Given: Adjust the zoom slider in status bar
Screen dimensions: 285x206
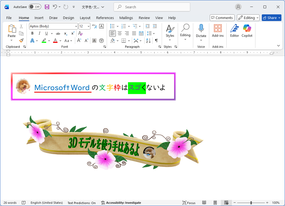Looking at the screenshot, I should [x=251, y=203].
